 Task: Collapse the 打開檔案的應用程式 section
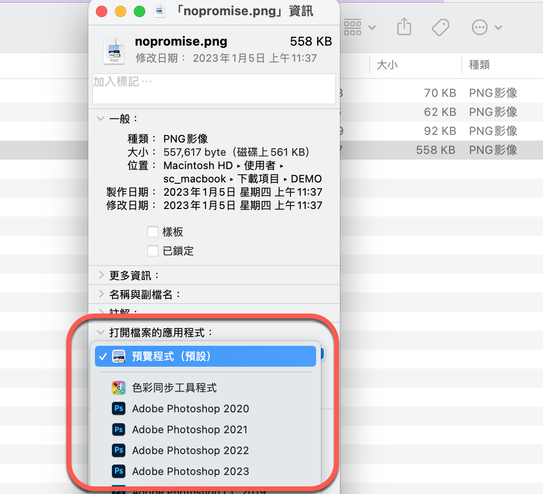pos(101,332)
